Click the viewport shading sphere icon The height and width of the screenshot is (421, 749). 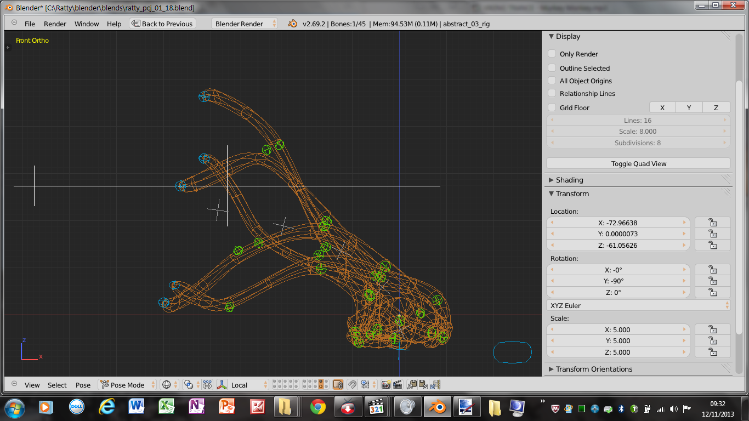[167, 385]
